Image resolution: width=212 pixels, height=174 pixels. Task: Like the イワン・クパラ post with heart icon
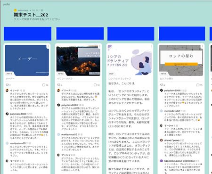pos(58,85)
